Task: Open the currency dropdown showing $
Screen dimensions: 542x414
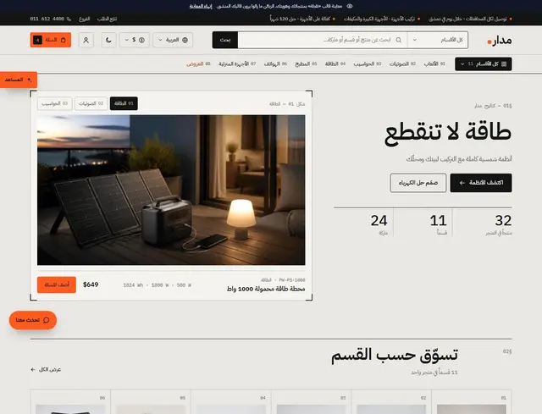Action: tap(135, 40)
